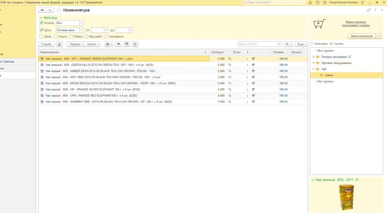Add Номенклатура to favorites with the star

point(59,10)
